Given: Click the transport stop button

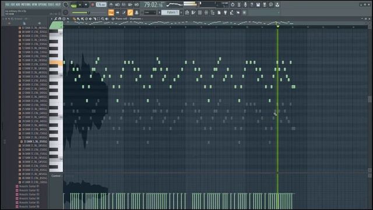Looking at the screenshot, I should coord(86,5).
